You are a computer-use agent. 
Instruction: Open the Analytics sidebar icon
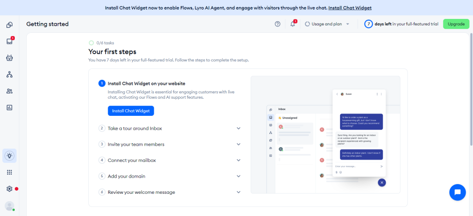(x=9, y=108)
